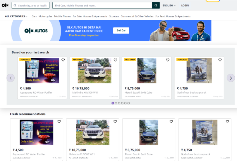Click featured title Maruti Suzuki Swift Dzire
The width and height of the screenshot is (237, 162).
[x=138, y=92]
